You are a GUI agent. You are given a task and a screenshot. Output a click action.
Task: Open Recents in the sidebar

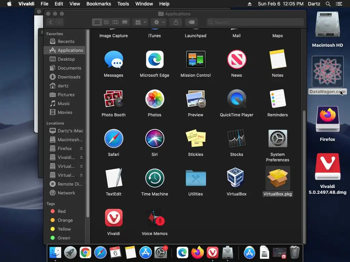tap(64, 41)
